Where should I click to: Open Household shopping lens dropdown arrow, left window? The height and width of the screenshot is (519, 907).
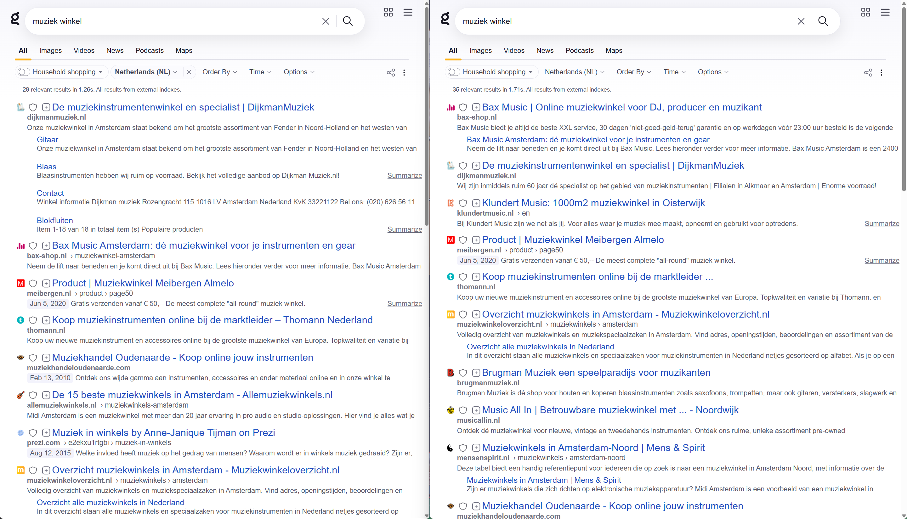[x=100, y=72]
